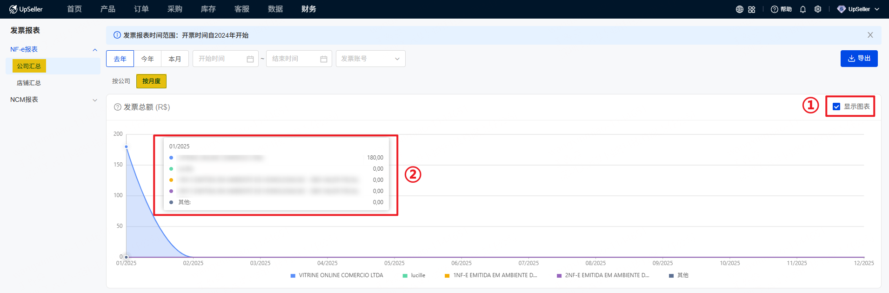Click the 导出 export button
889x293 pixels.
click(x=859, y=59)
